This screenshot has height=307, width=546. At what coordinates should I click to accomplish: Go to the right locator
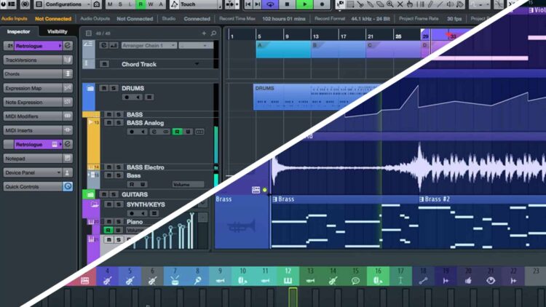coord(257,4)
